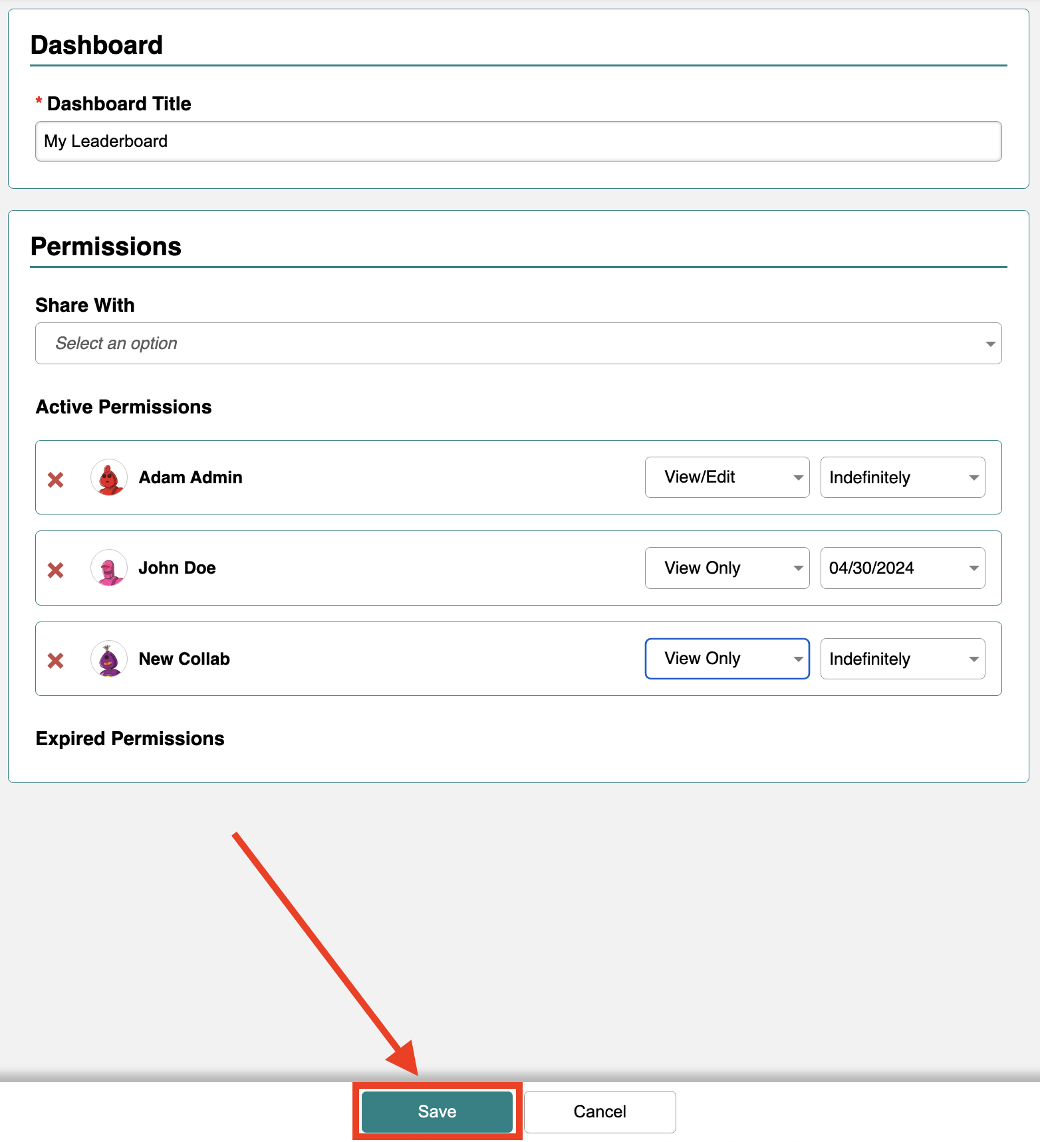Click the Adam Admin name label
The width and height of the screenshot is (1040, 1142).
(x=191, y=477)
